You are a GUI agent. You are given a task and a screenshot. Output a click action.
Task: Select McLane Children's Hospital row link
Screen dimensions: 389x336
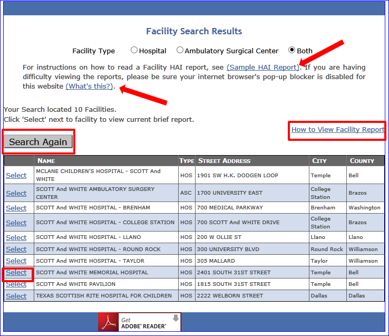16,176
